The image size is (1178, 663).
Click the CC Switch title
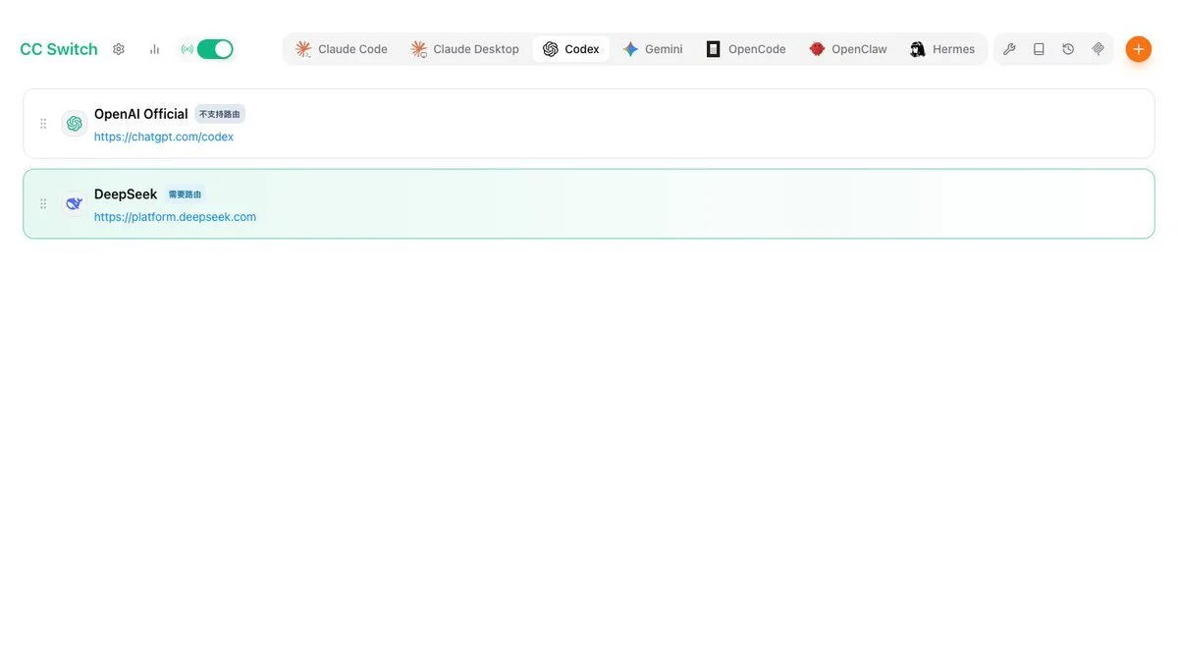coord(59,49)
